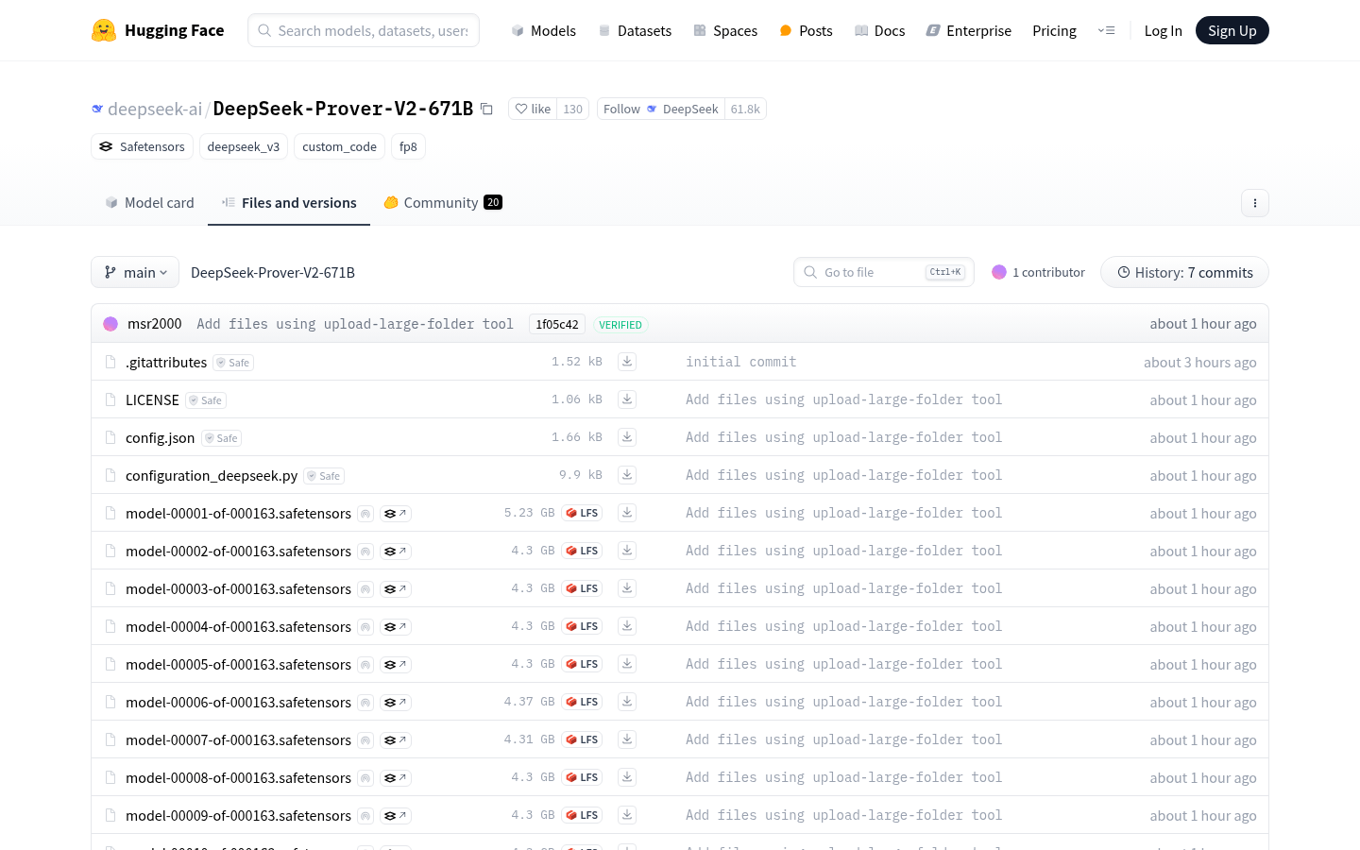This screenshot has width=1360, height=850.
Task: Open the Community tab
Action: [443, 202]
